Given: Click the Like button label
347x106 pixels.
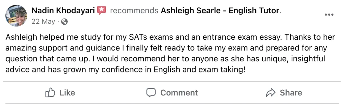Looking at the screenshot, I should [x=67, y=93].
